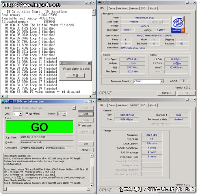Click the PI value output pi_data.txt line
Image resolution: width=197 pixels, height=194 pixels.
[x=43, y=92]
